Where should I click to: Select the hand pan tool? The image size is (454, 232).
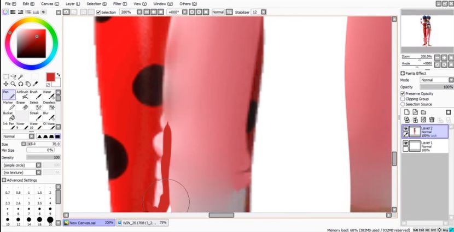[x=28, y=84]
